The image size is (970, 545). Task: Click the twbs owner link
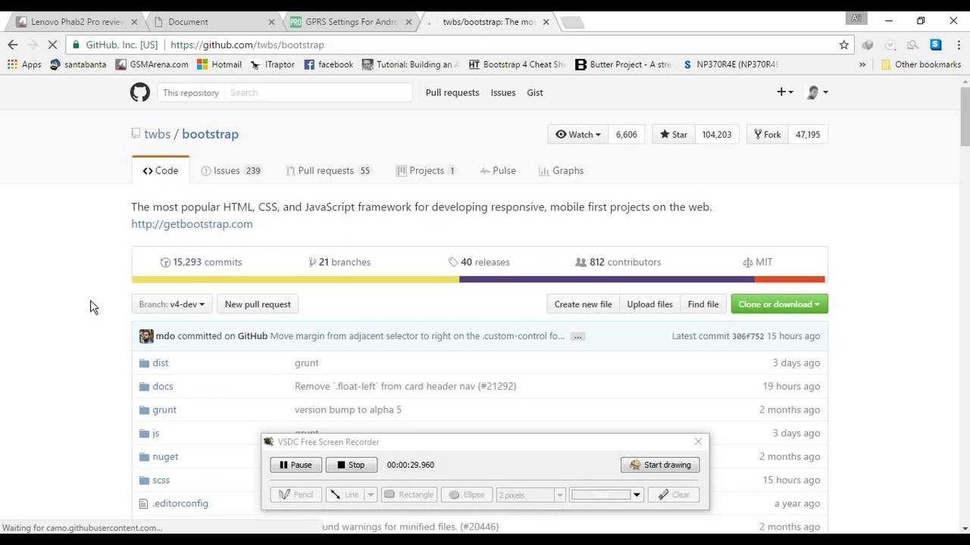point(158,134)
